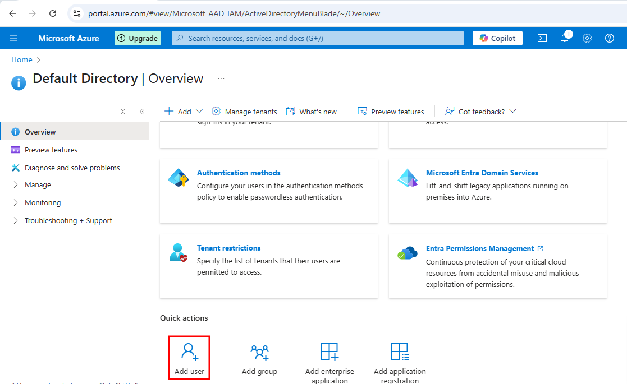The image size is (627, 384).
Task: Go to Home breadcrumb link
Action: tap(21, 59)
